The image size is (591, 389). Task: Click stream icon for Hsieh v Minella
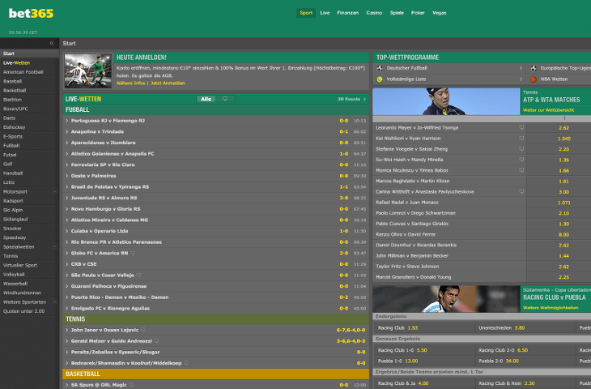click(521, 160)
